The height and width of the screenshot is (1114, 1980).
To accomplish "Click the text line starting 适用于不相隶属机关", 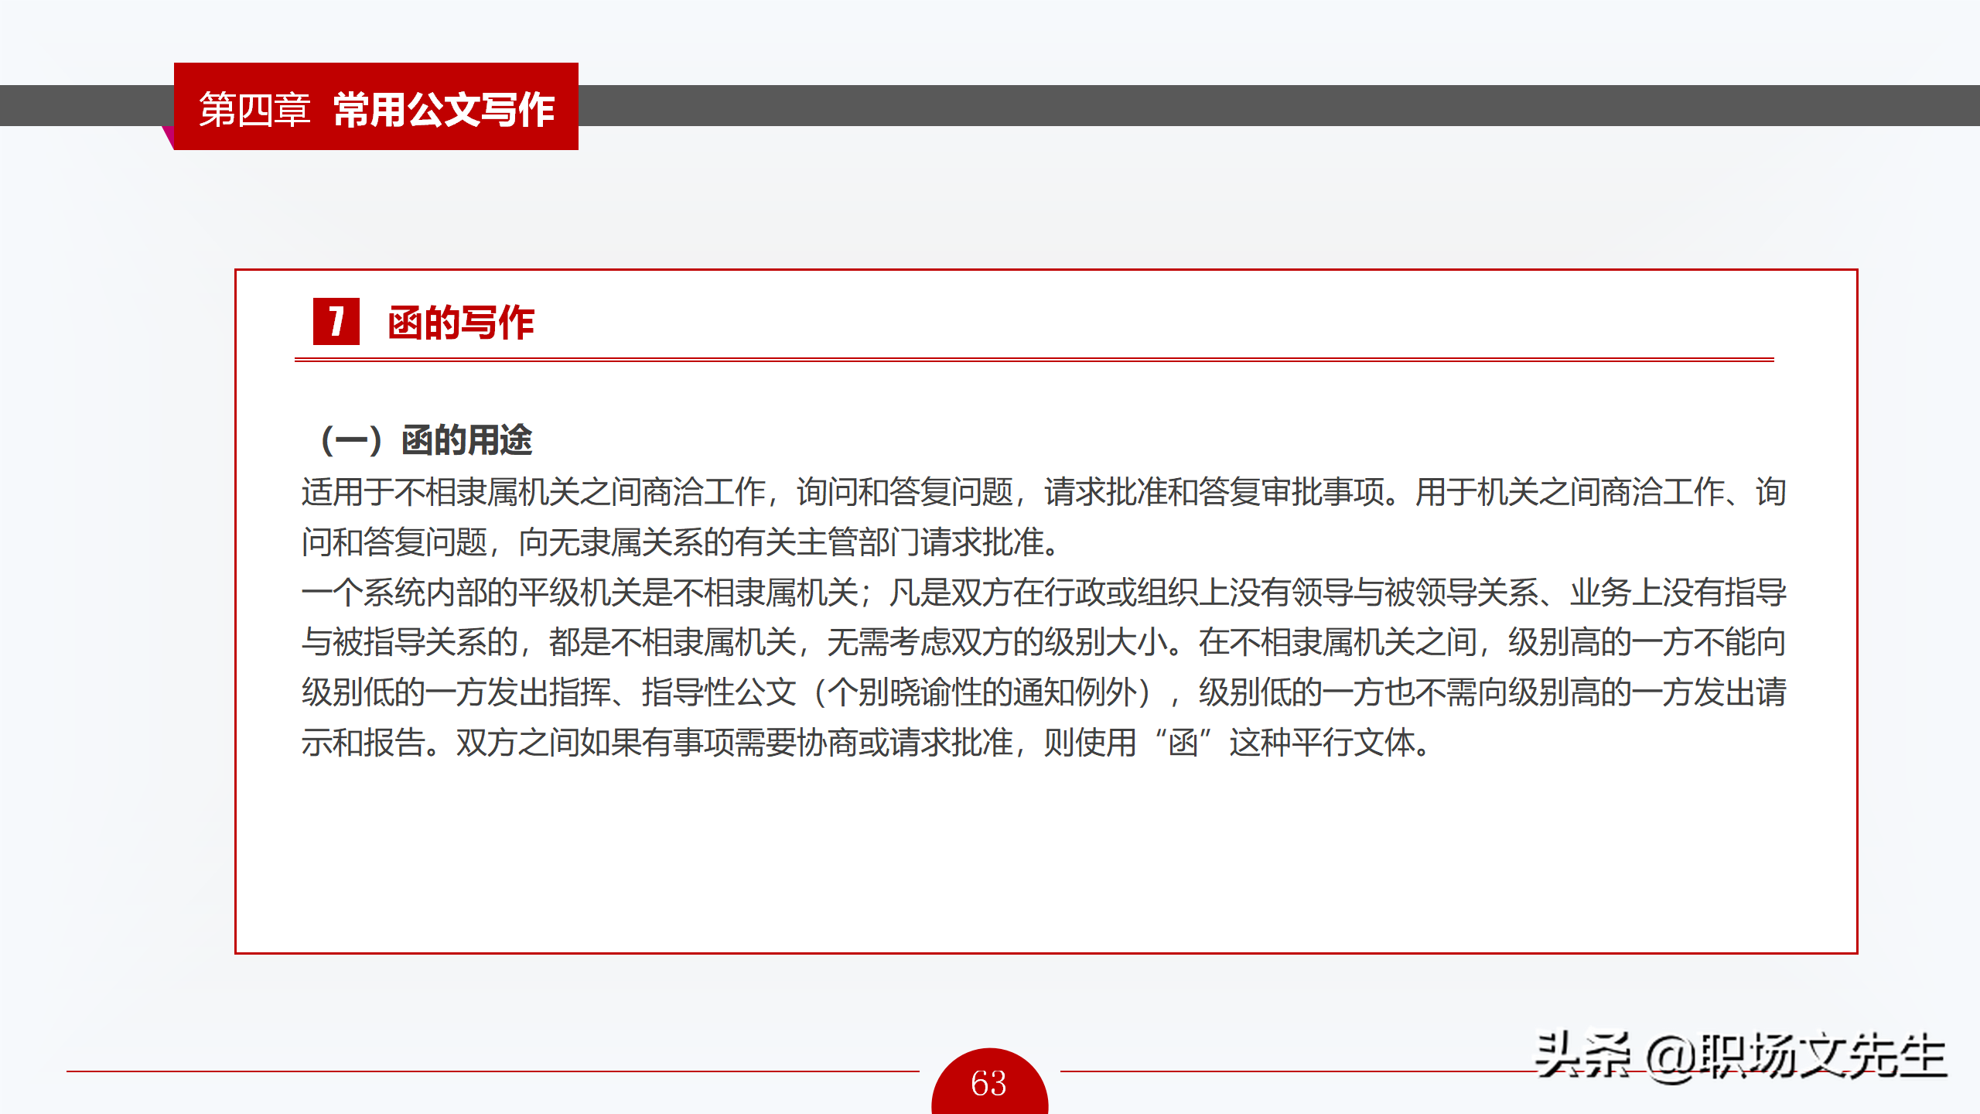I will [1043, 492].
